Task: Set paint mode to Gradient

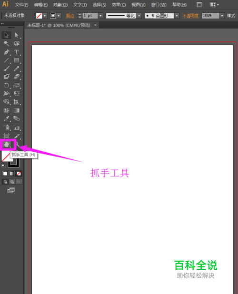Action: (x=12, y=174)
